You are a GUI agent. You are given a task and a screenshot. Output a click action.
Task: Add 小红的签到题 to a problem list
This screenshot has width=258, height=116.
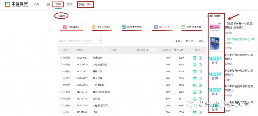[200, 65]
